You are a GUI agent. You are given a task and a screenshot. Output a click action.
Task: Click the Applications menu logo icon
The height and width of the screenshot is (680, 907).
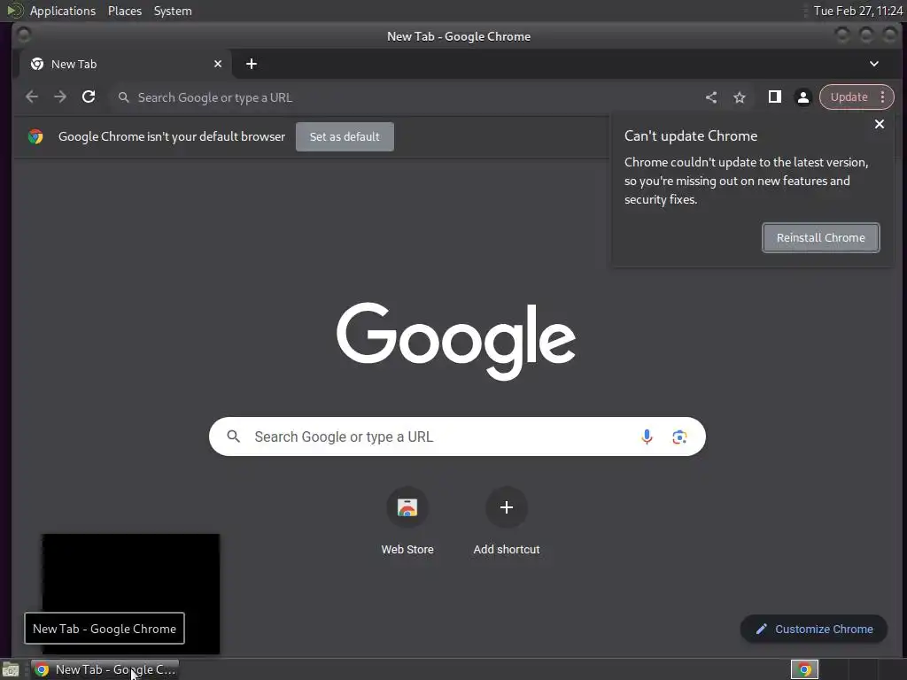pyautogui.click(x=15, y=11)
